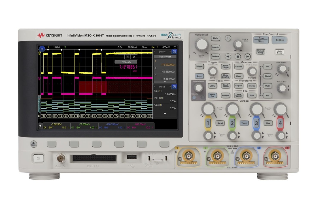Toggle acquisition with the Run/Stop key

(x=260, y=40)
